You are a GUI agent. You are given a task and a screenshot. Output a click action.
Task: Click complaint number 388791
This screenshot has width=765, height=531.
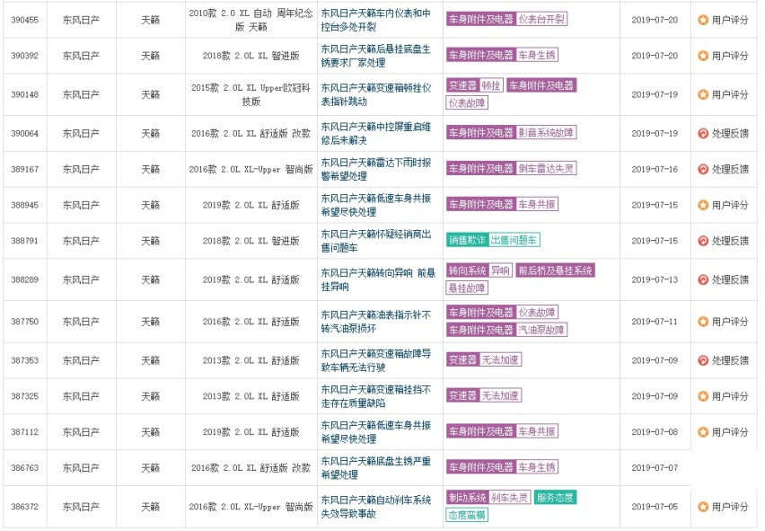25,241
